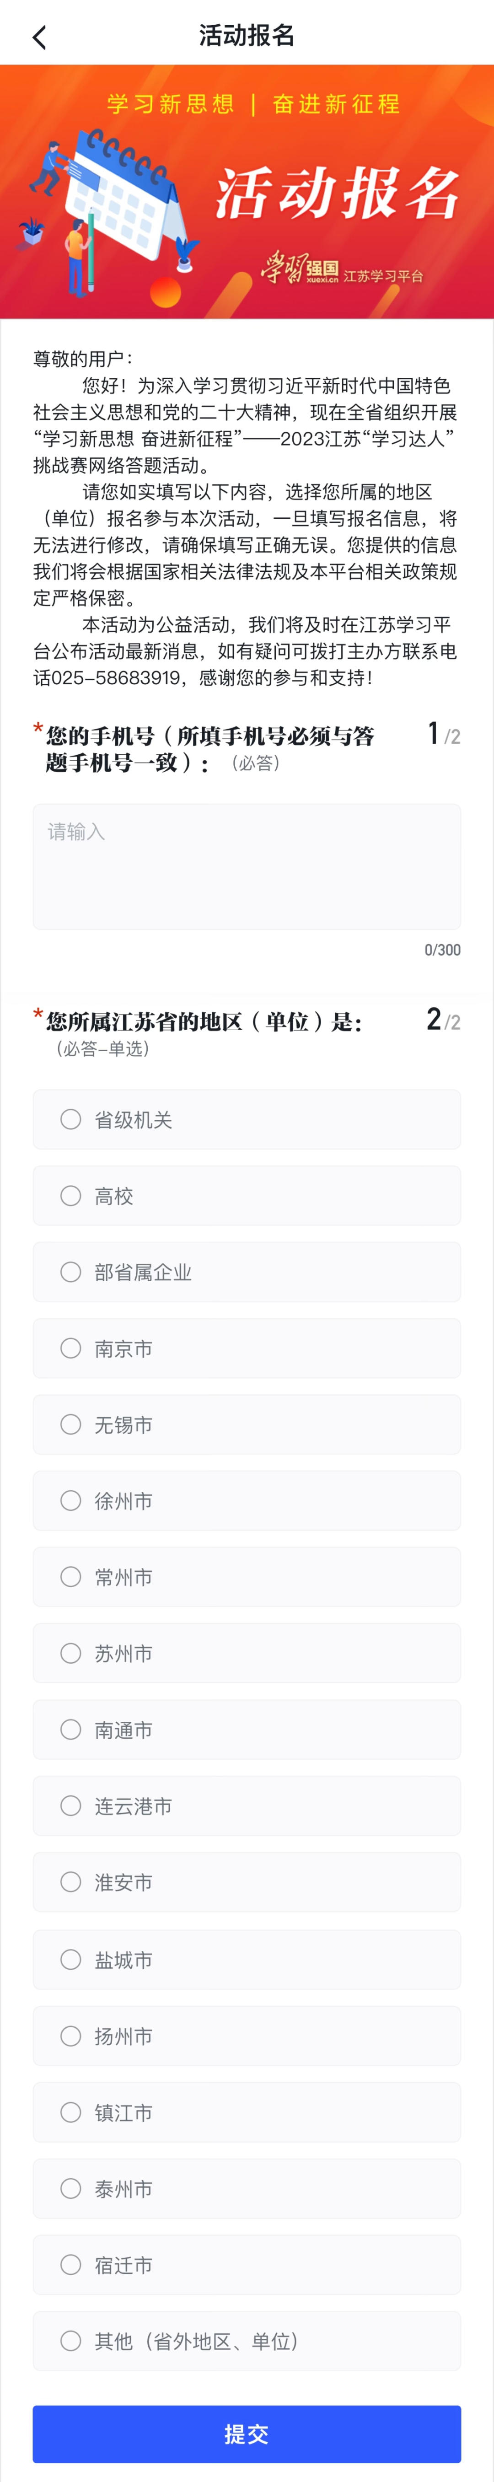The image size is (494, 2482).
Task: Click the phone number input field
Action: (247, 865)
